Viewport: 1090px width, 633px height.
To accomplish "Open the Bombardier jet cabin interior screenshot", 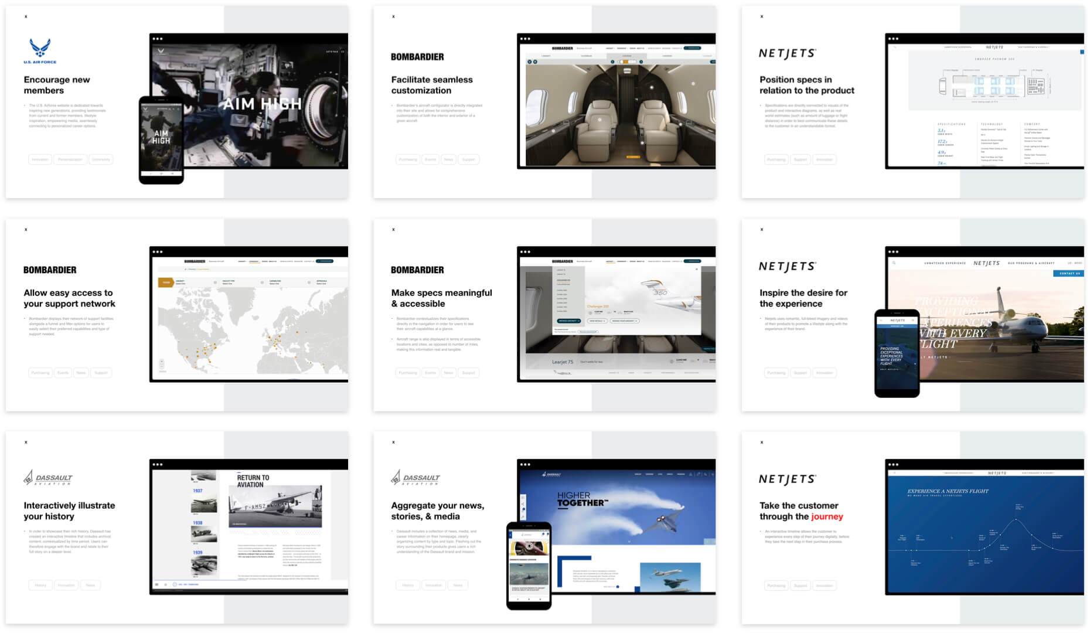I will pyautogui.click(x=616, y=101).
